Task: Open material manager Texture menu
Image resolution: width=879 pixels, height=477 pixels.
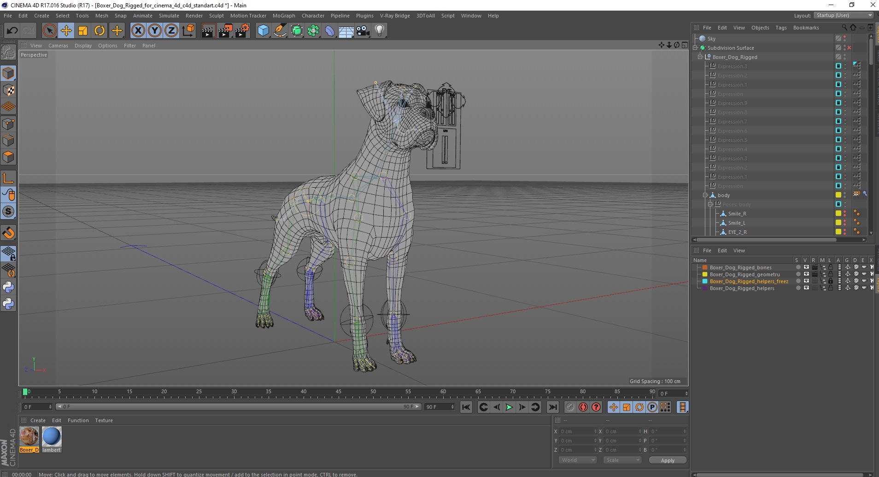Action: point(104,420)
